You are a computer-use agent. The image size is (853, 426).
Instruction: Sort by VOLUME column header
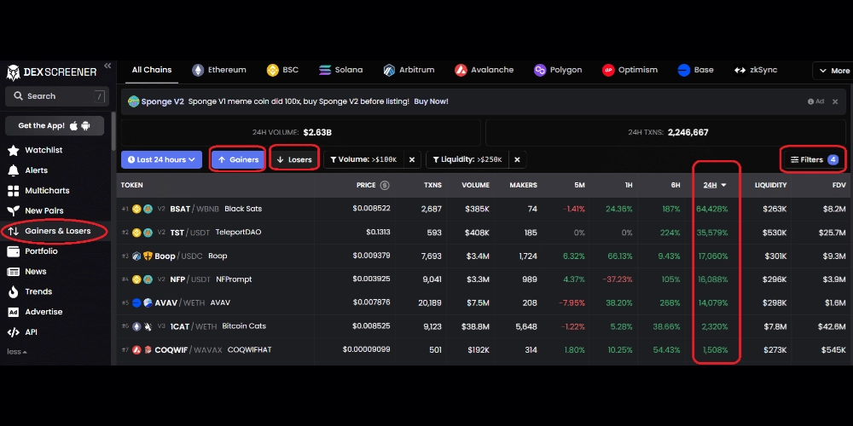point(475,185)
